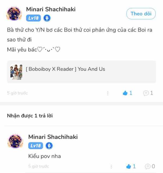Open reply author's profile avatar

point(15,141)
